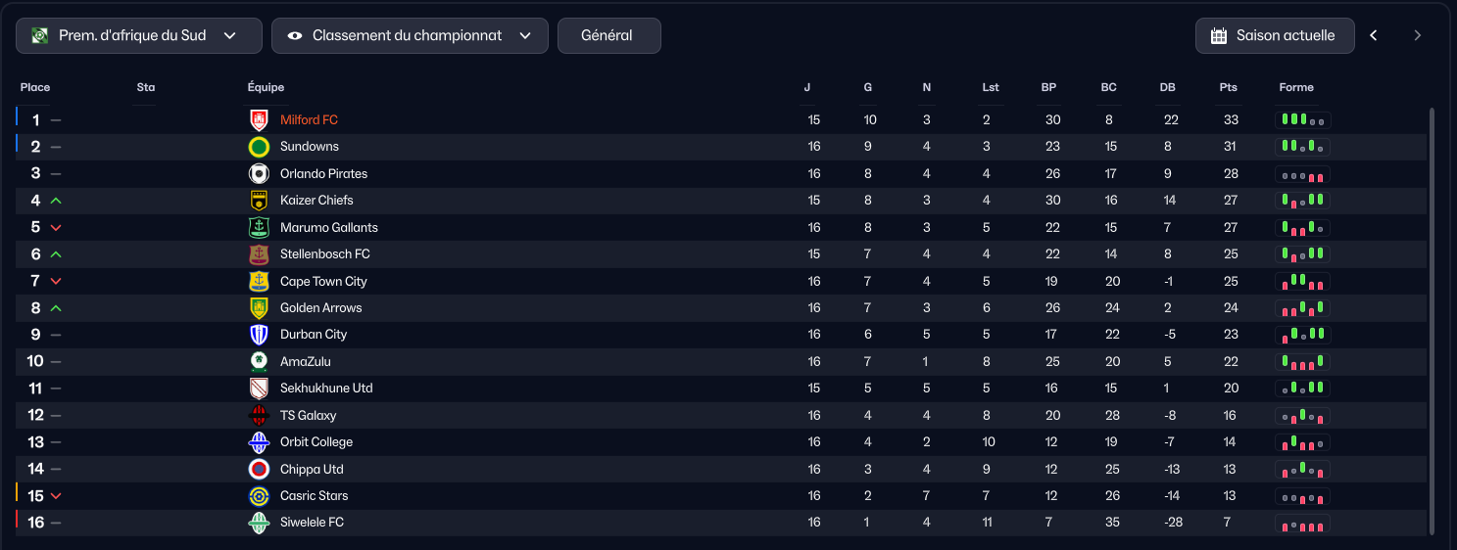
Task: Select the Kaizer Chiefs badge
Action: click(x=259, y=201)
